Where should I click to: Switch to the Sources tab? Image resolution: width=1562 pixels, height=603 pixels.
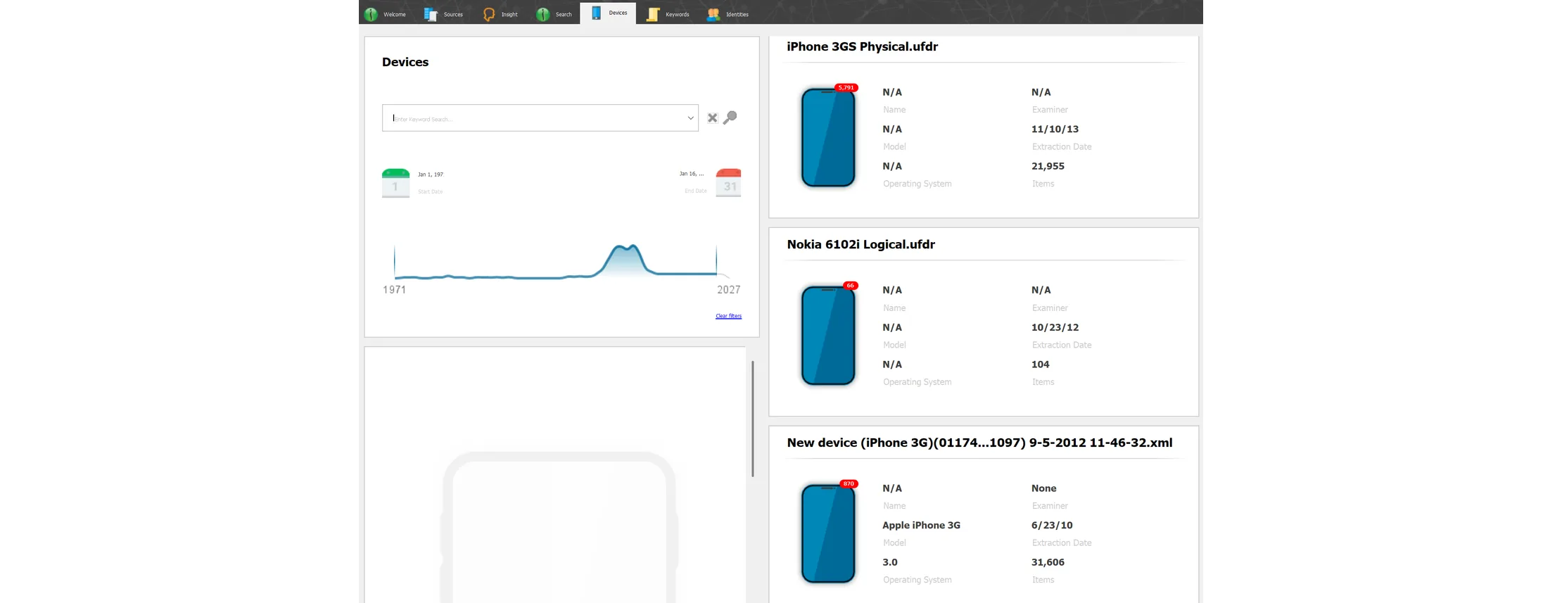click(x=443, y=13)
